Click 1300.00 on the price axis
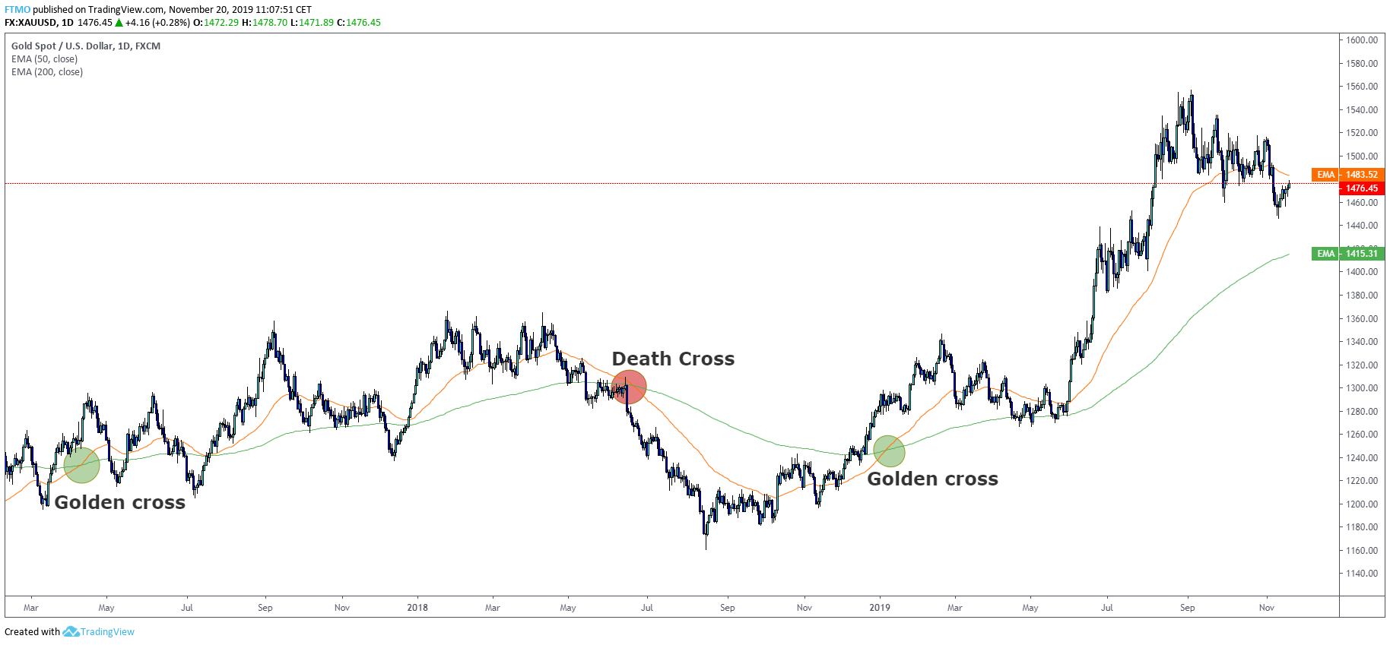 (1361, 388)
